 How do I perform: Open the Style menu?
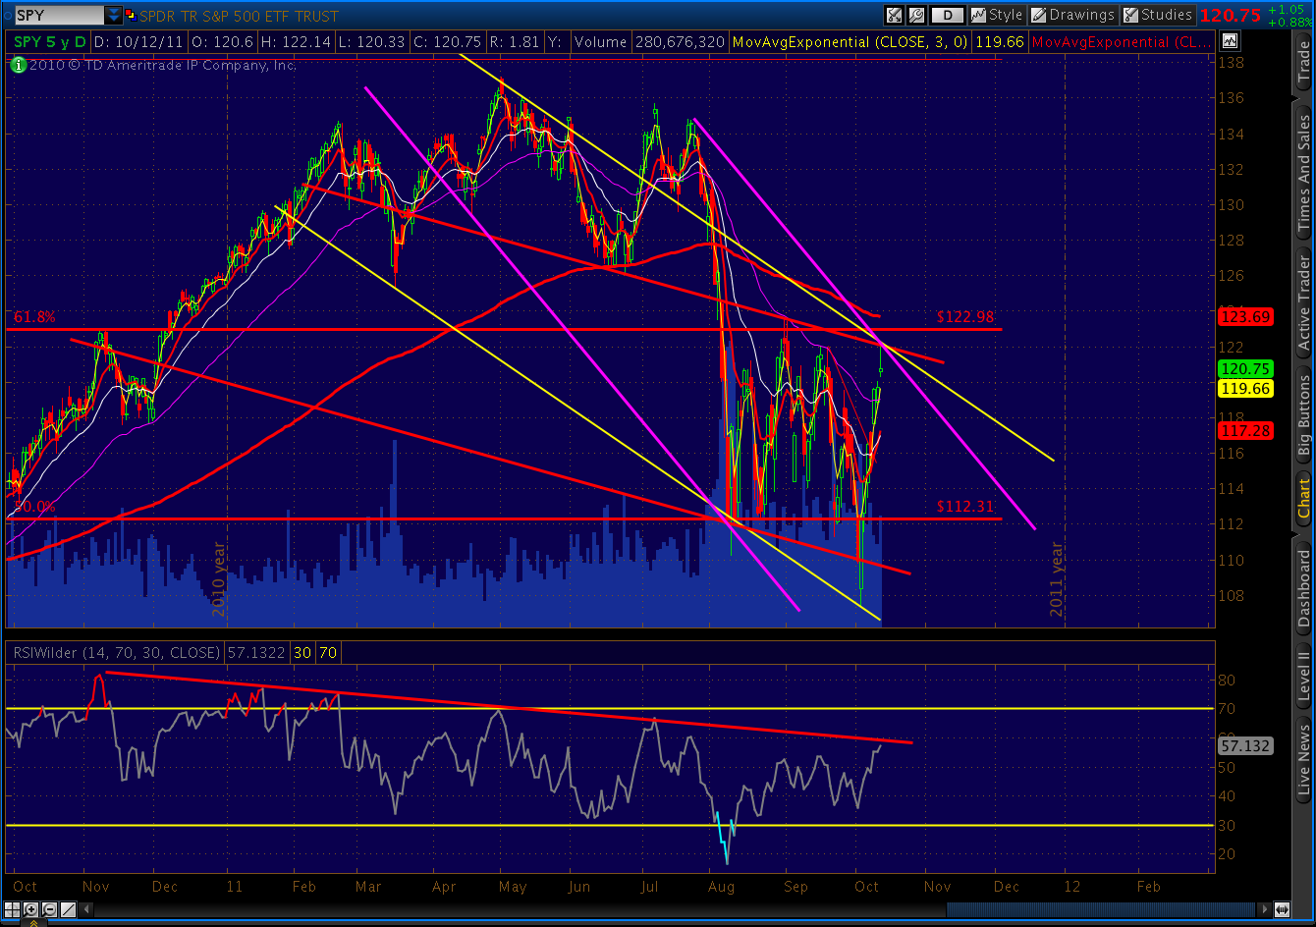[x=997, y=15]
